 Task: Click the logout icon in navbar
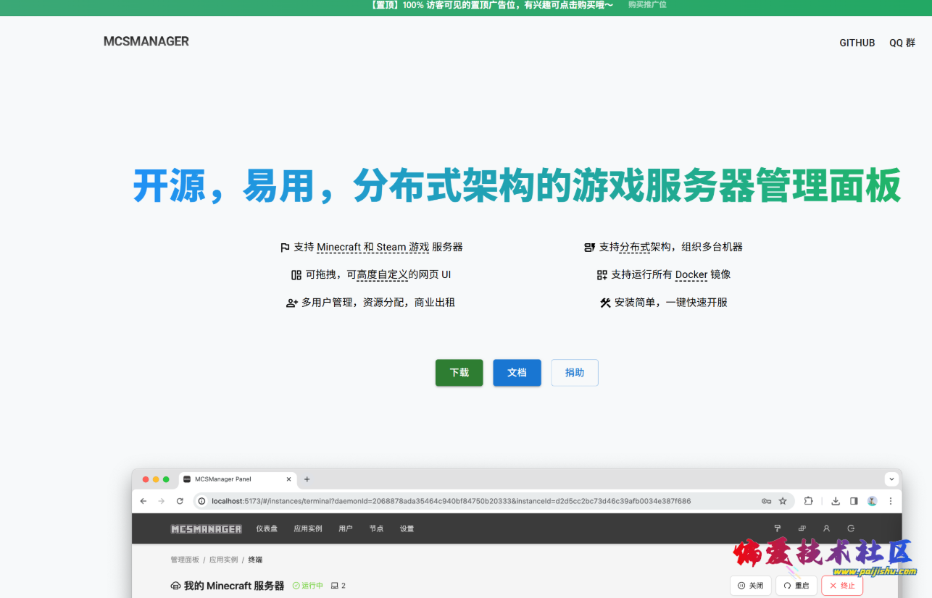[851, 528]
